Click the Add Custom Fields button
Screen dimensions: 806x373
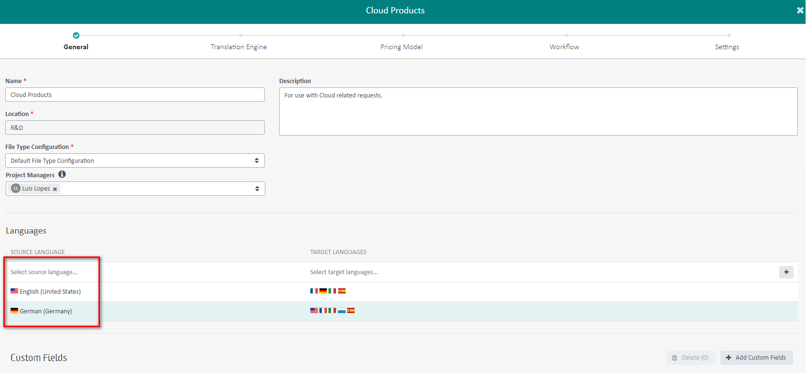coord(756,357)
